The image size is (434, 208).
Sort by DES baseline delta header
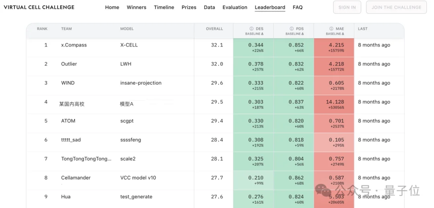coord(254,34)
